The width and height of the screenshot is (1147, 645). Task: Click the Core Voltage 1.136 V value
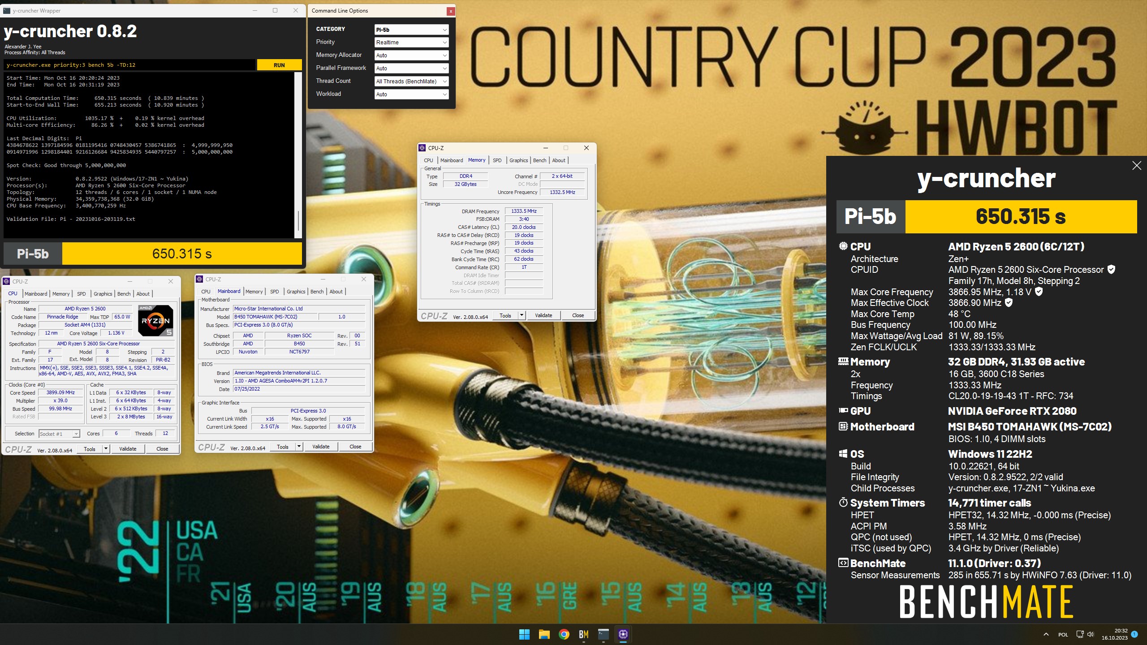tap(116, 333)
